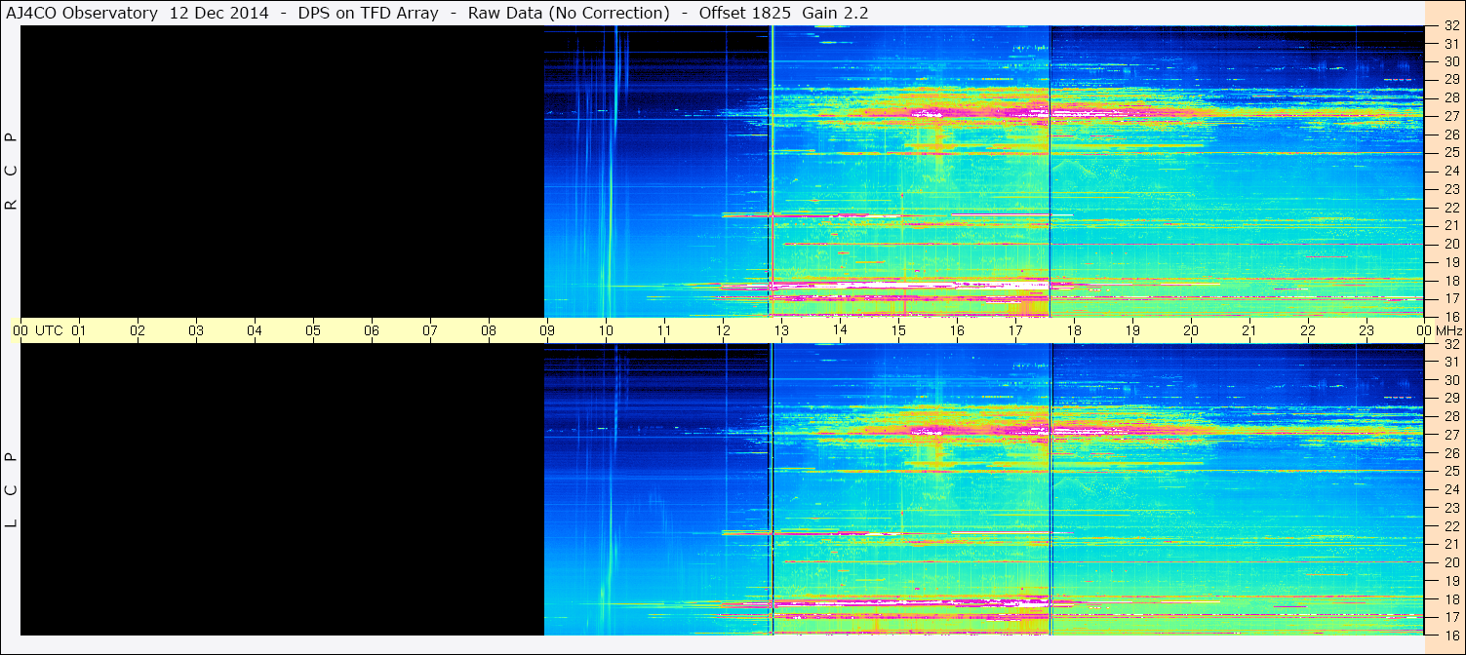The image size is (1466, 655).
Task: Select the 25 MHz label on the LCP scale
Action: [1451, 471]
